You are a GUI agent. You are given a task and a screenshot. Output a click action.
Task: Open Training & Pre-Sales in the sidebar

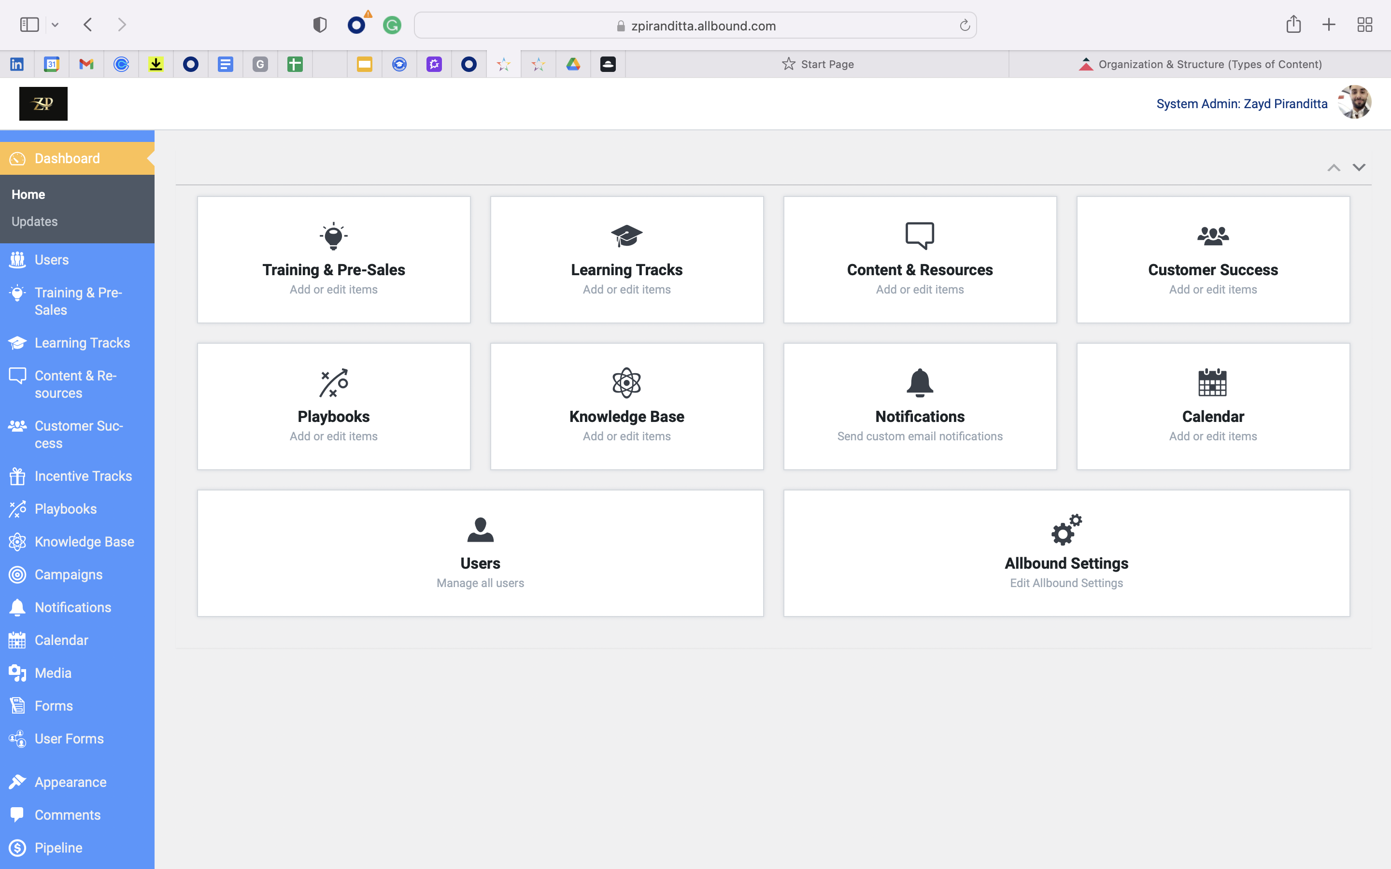(77, 301)
